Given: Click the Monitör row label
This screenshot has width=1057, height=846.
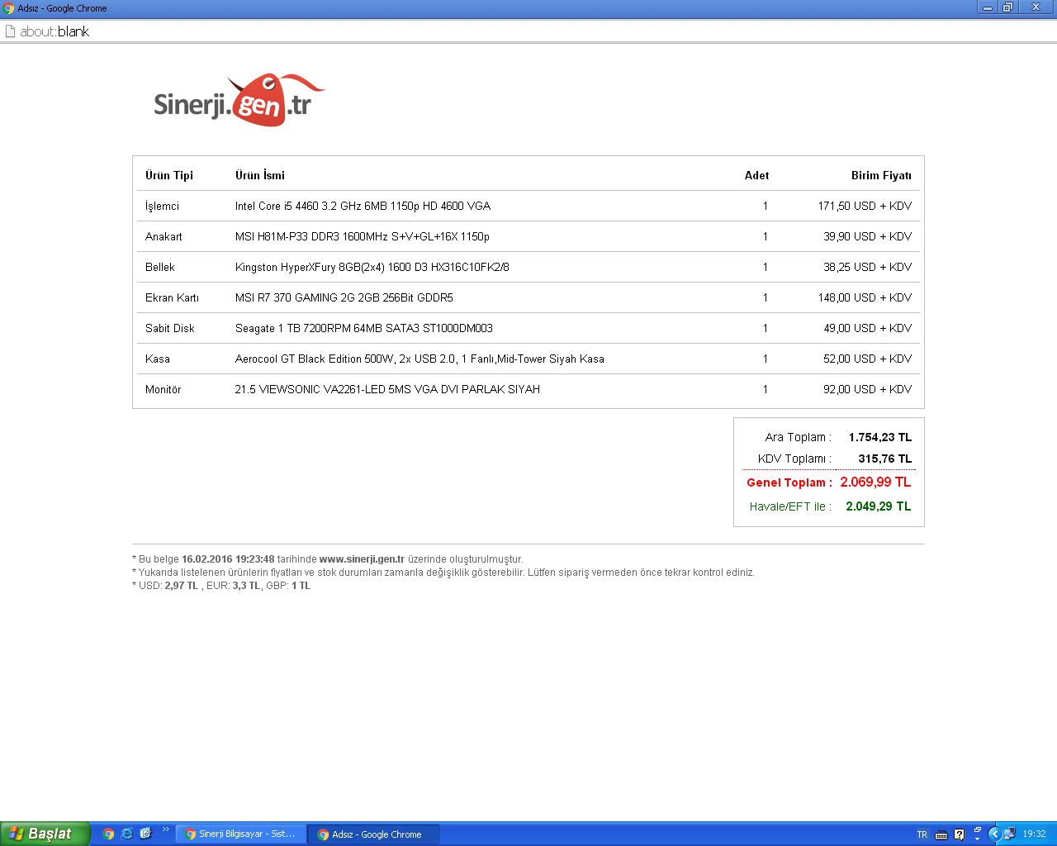Looking at the screenshot, I should [163, 389].
